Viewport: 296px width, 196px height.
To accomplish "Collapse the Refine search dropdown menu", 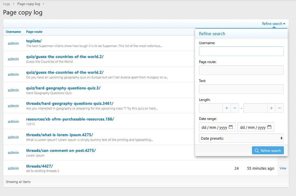I will pos(273,24).
